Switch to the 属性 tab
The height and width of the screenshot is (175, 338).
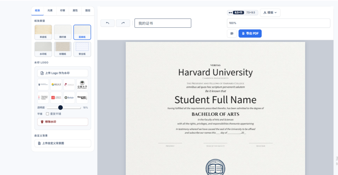click(75, 11)
